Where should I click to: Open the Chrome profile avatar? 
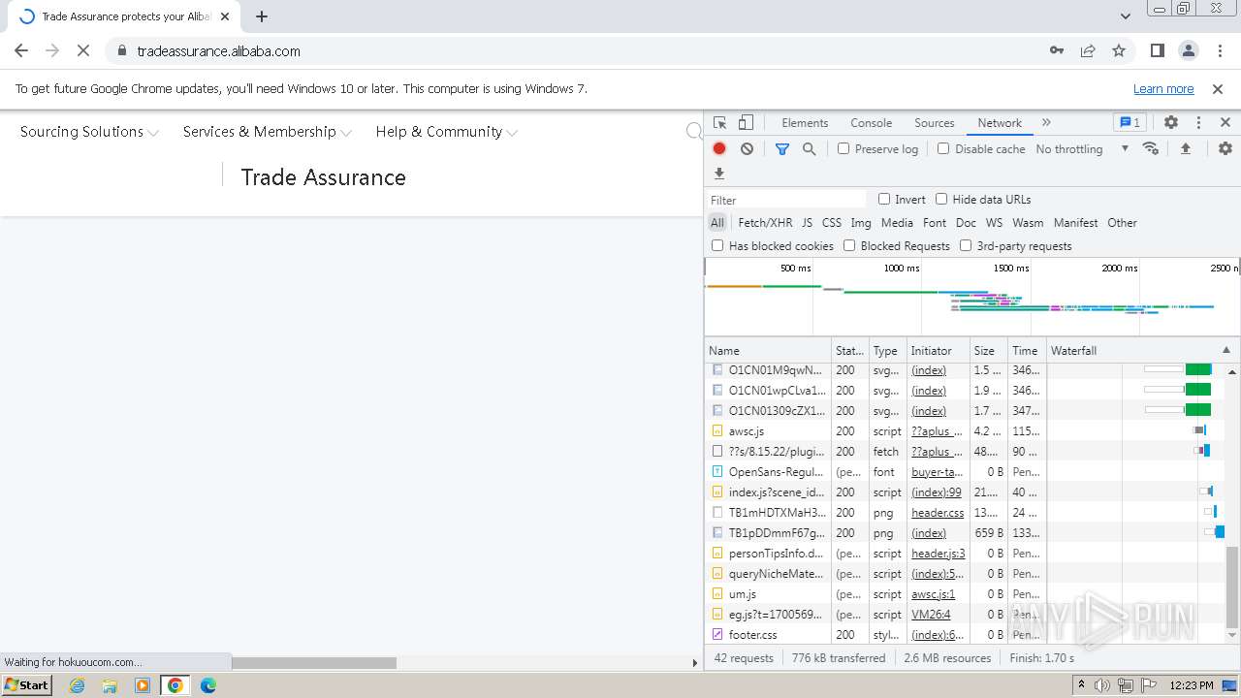pos(1188,51)
